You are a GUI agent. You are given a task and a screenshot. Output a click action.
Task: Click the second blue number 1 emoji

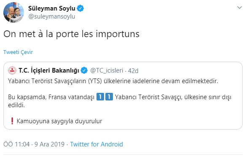[x=109, y=97]
